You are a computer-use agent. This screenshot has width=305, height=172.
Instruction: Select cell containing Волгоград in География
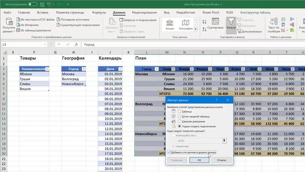[x=73, y=79]
